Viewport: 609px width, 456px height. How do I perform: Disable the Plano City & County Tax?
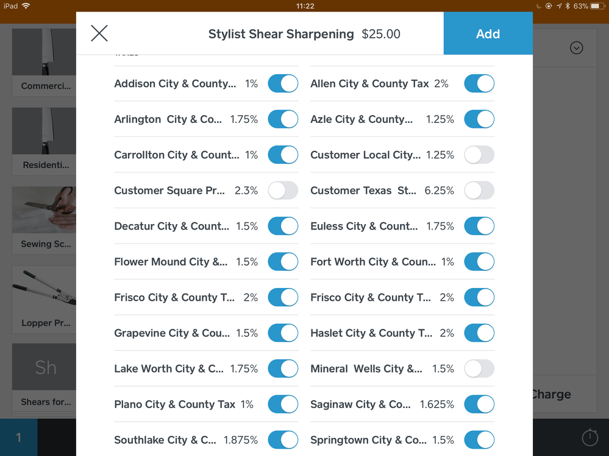(x=283, y=404)
